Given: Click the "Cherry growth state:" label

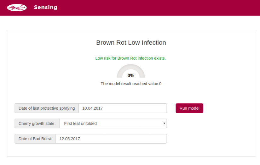Looking at the screenshot, I should pyautogui.click(x=37, y=124).
